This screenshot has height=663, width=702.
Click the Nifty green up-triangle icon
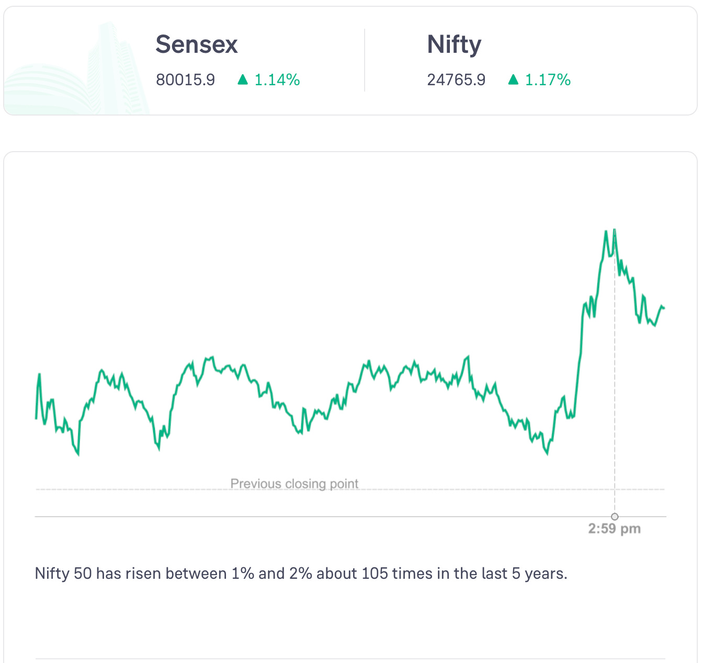(513, 79)
